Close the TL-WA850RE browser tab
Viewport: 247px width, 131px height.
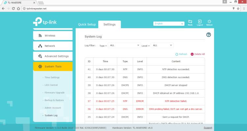pos(34,3)
